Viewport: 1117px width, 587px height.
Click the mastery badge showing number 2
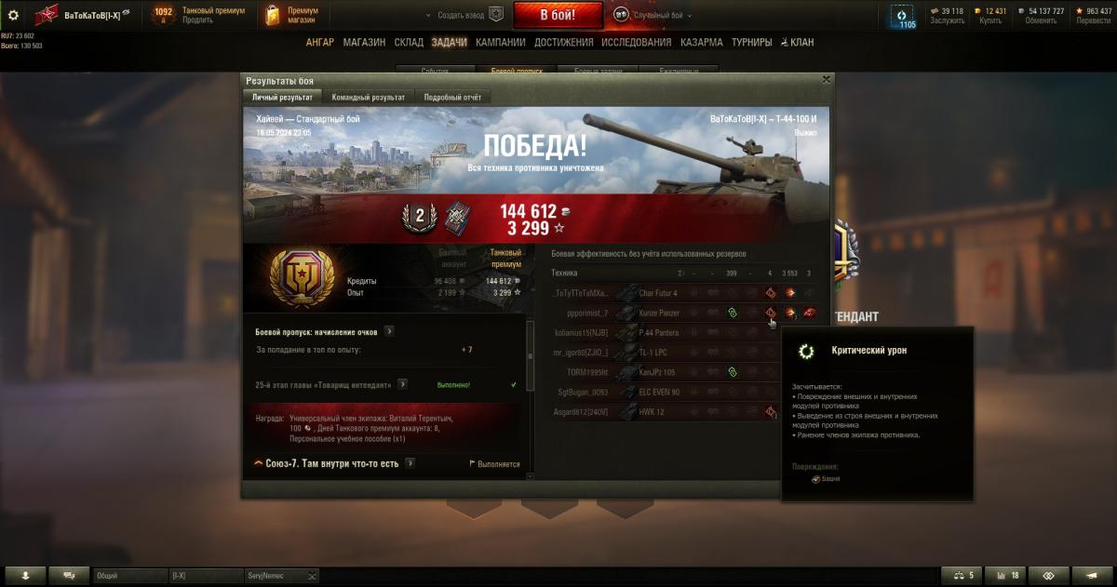click(x=419, y=216)
